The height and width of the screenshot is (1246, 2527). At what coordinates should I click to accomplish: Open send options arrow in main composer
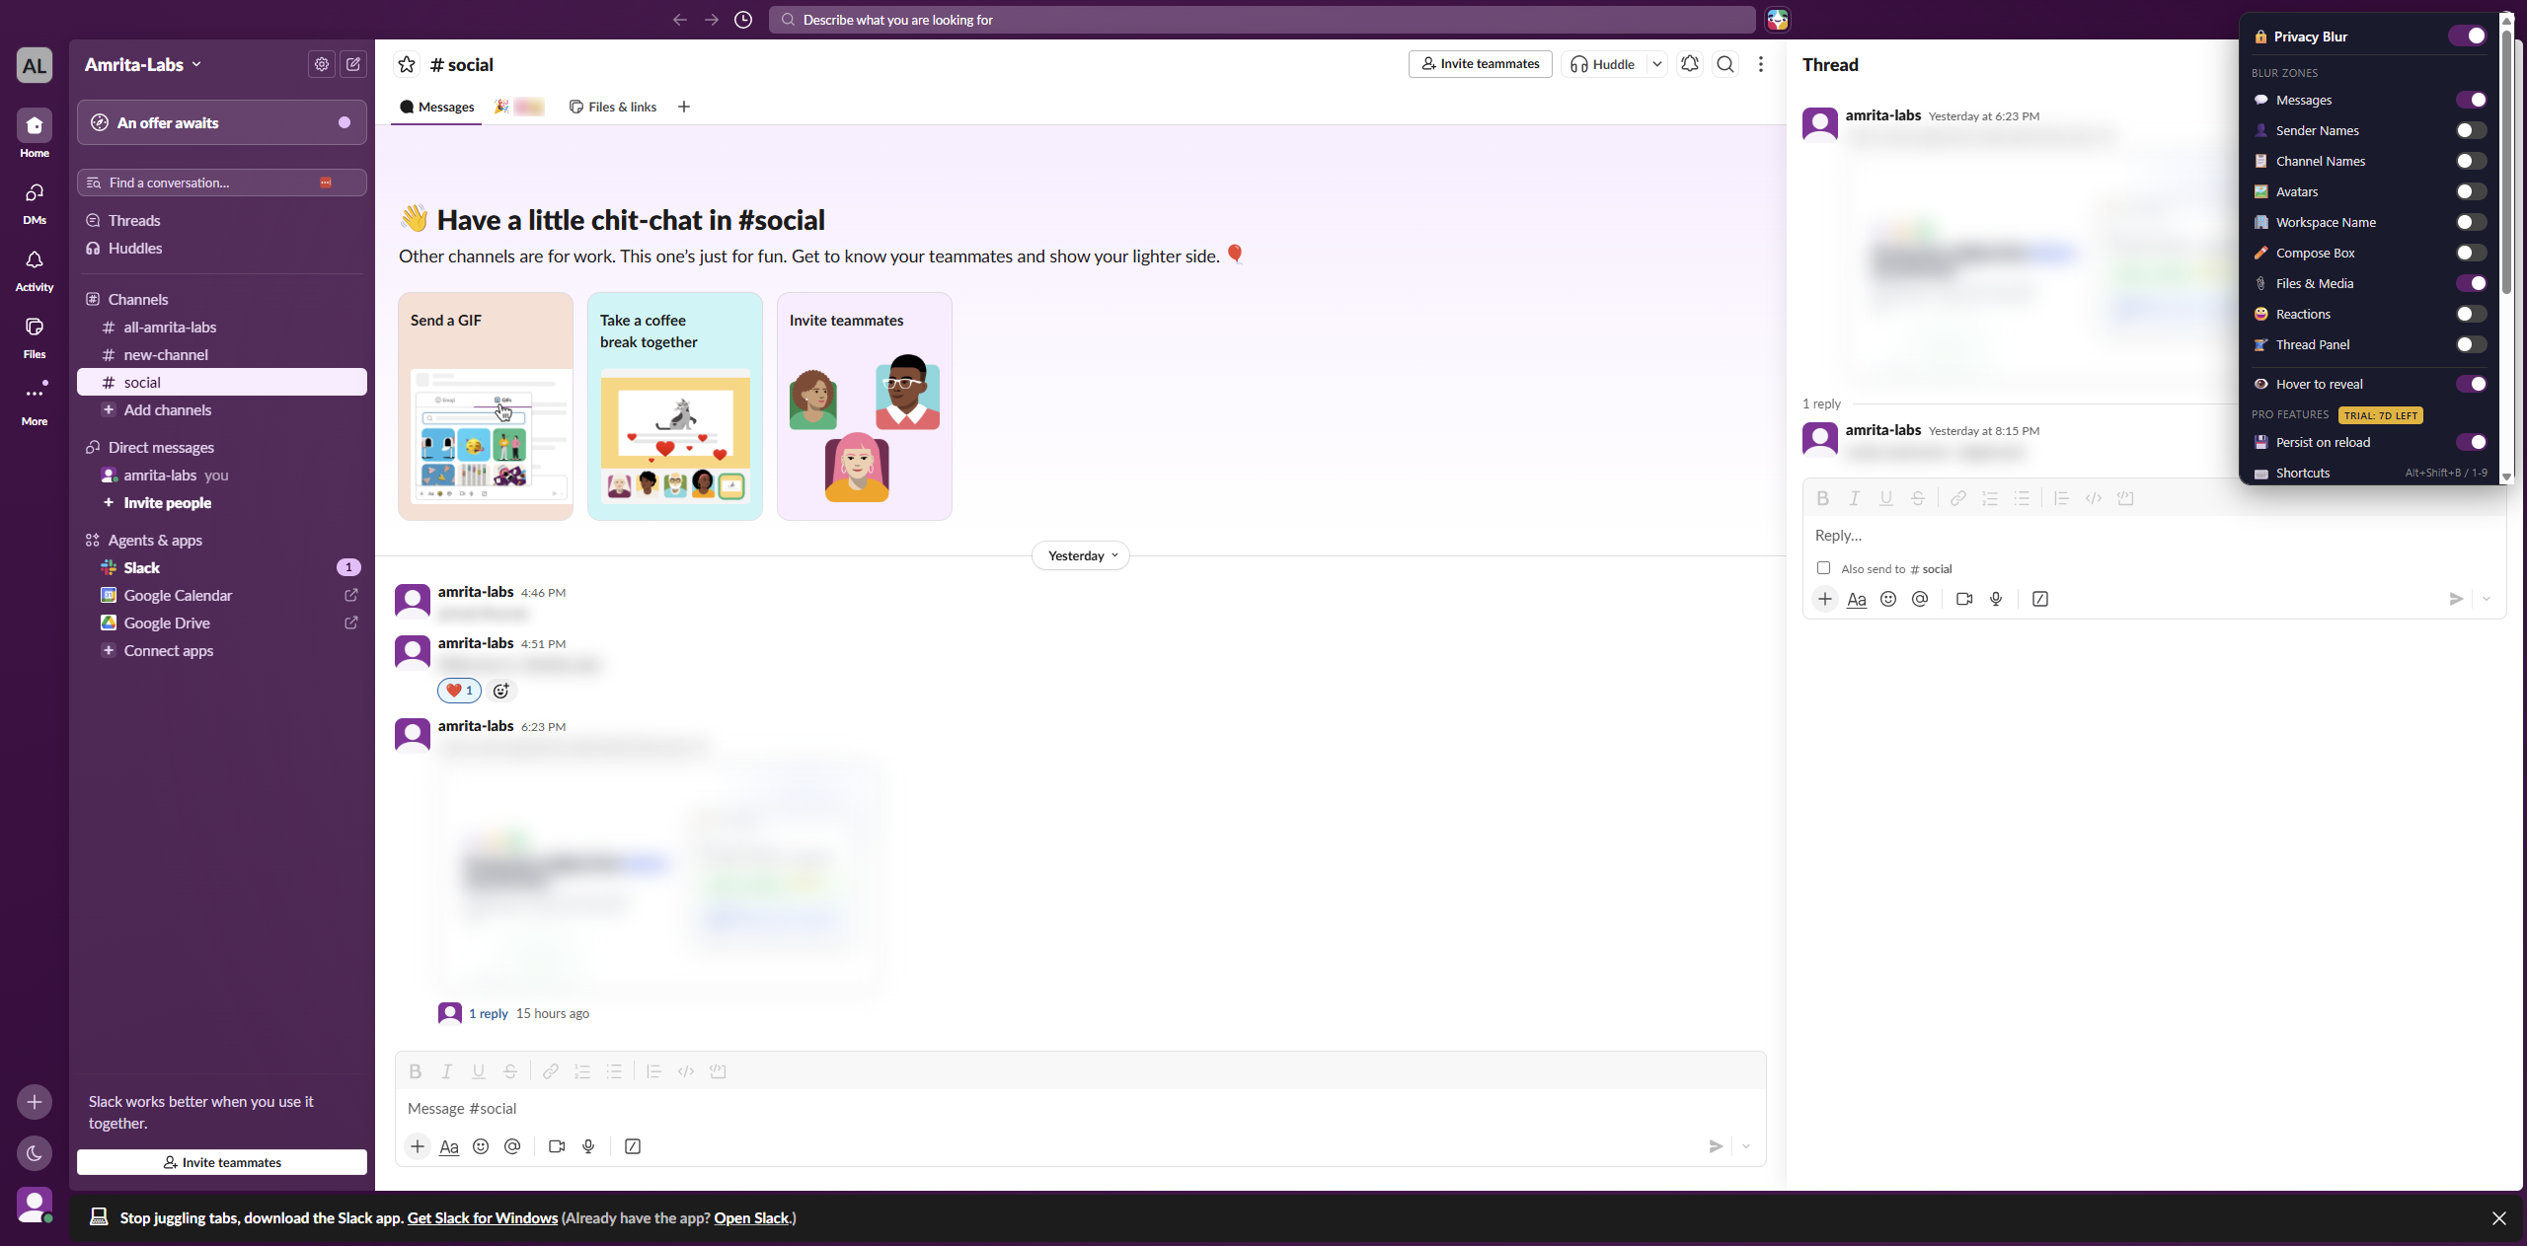click(x=1746, y=1146)
